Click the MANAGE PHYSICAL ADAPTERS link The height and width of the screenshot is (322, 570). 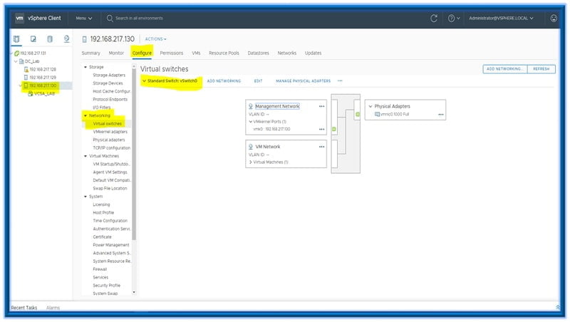point(303,81)
